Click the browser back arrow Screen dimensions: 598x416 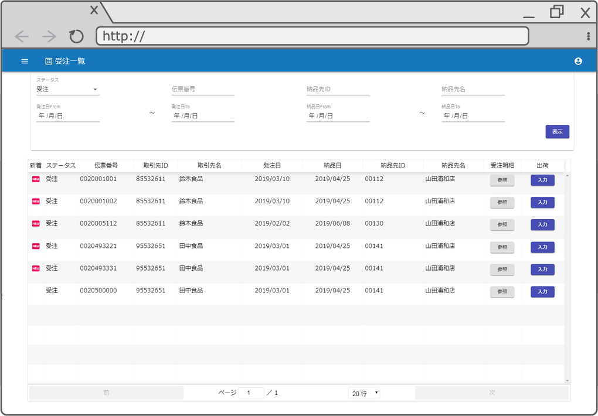coord(22,36)
